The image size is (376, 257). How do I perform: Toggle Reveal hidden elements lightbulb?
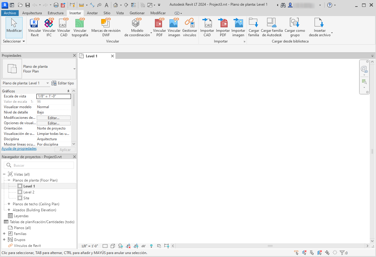tap(151, 246)
